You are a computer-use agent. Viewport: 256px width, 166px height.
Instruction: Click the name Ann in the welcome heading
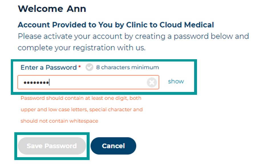click(76, 9)
